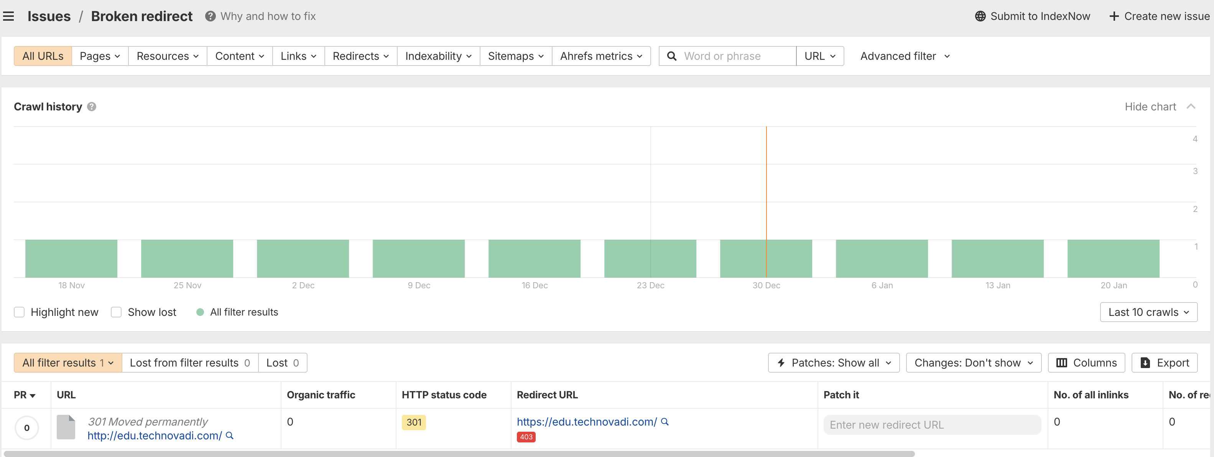Expand the Advanced filter dropdown
This screenshot has height=457, width=1214.
(x=905, y=56)
